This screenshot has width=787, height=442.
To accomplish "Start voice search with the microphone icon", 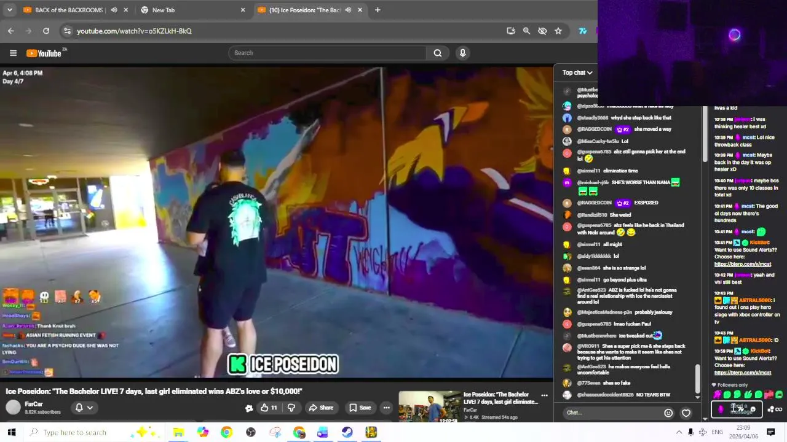I will click(x=463, y=53).
